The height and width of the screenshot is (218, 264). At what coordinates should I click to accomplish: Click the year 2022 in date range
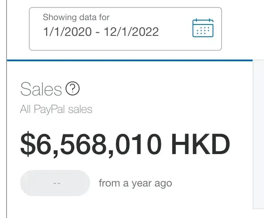click(x=145, y=32)
